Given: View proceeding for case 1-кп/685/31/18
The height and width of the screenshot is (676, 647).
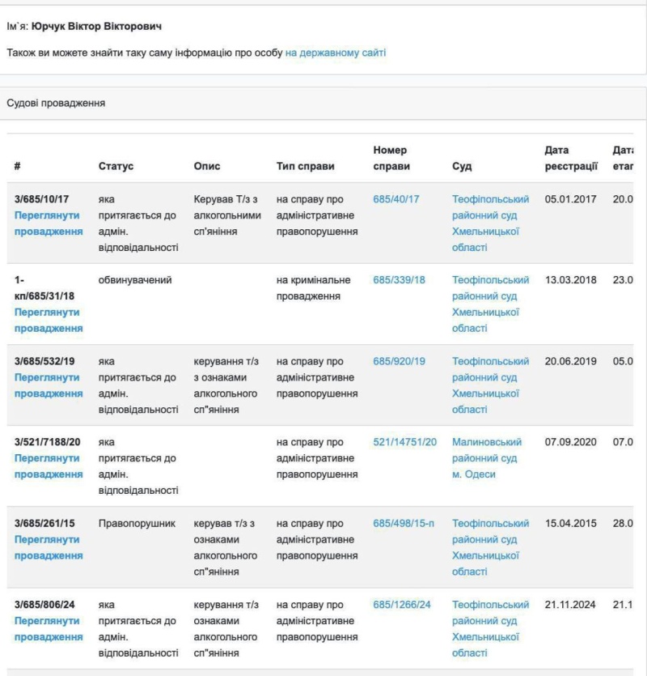Looking at the screenshot, I should [x=49, y=320].
